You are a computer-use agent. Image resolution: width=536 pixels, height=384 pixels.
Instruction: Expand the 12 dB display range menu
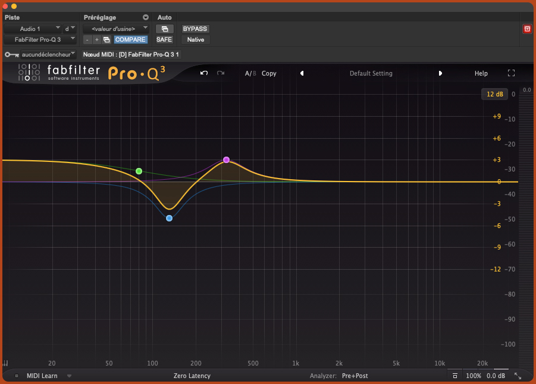(x=494, y=94)
